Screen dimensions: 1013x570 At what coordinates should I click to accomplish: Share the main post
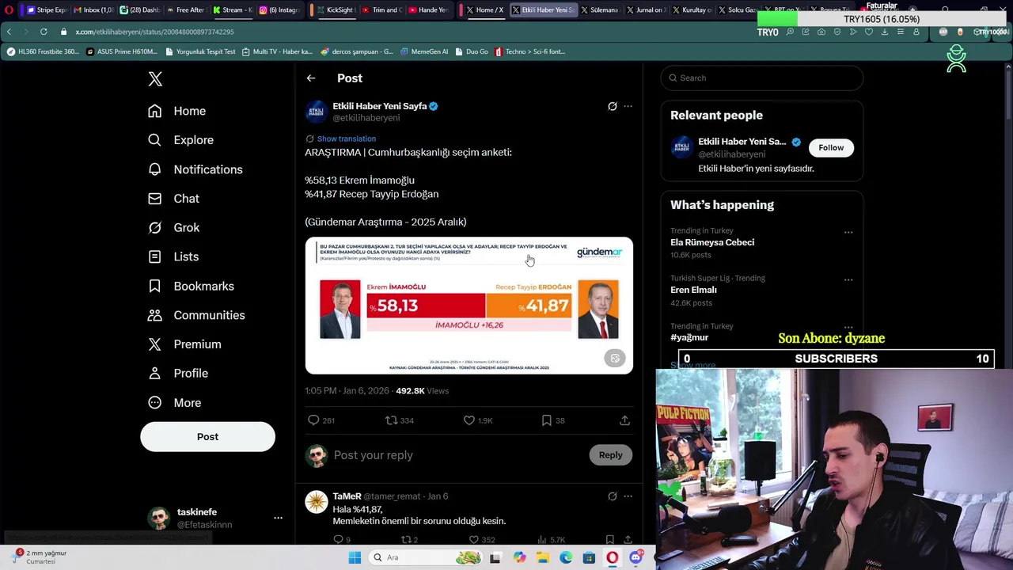pyautogui.click(x=624, y=420)
